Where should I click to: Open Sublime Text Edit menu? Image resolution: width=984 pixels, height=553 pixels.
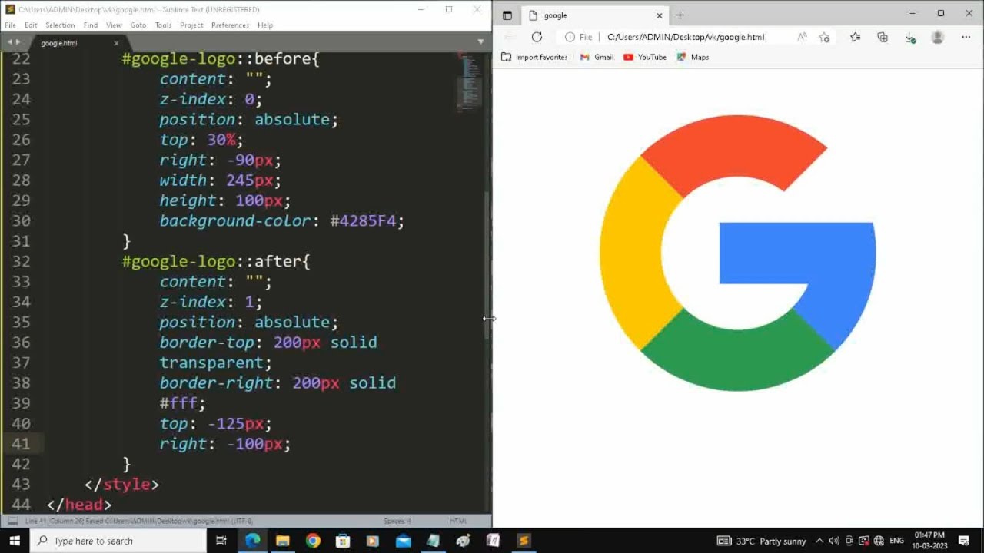click(x=31, y=25)
